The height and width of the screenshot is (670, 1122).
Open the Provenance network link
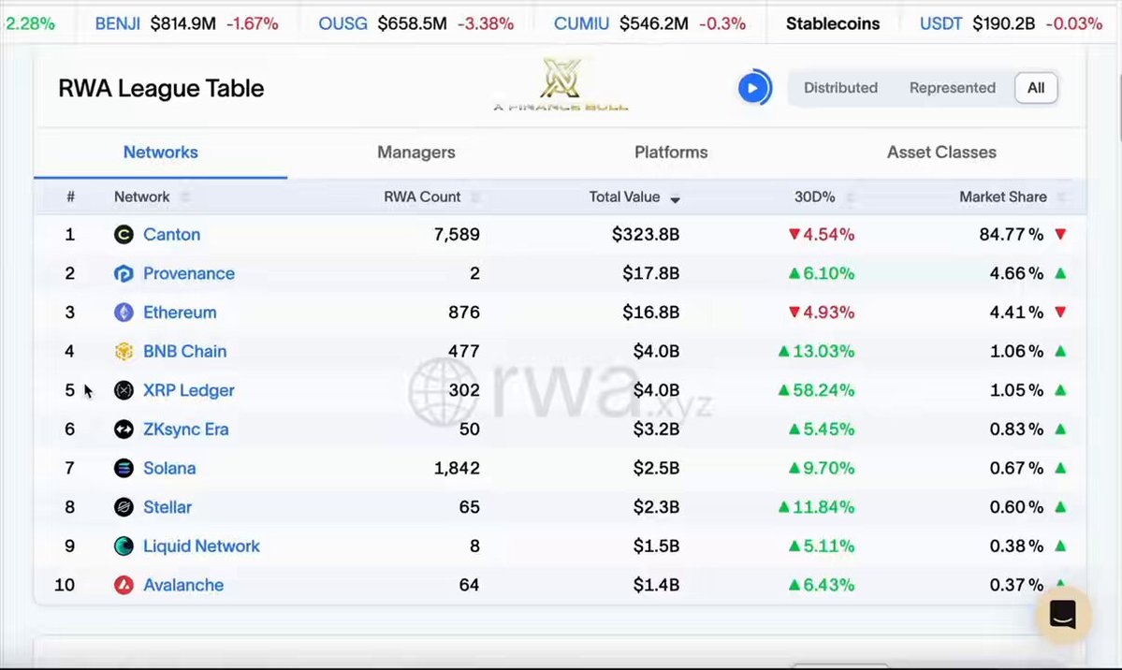click(x=189, y=273)
